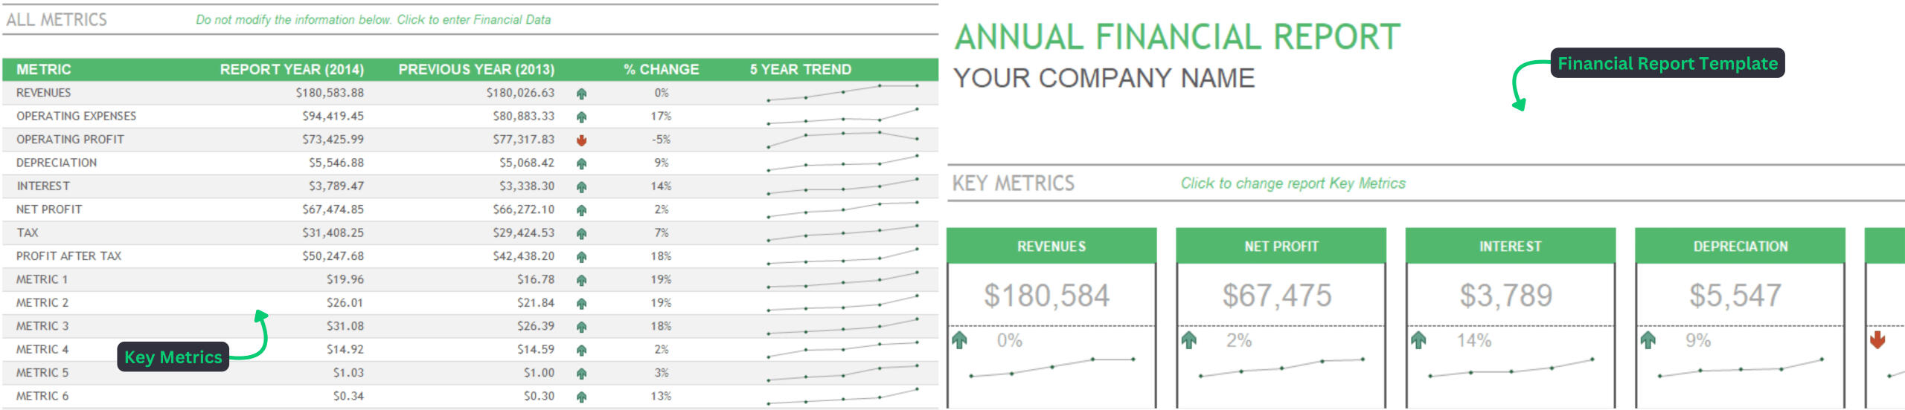Click the red down arrow for Operating Profit
The height and width of the screenshot is (410, 1905).
tap(581, 140)
